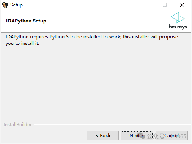Screen dimensions: 192x144
Task: Click the separator line beside InstallBuilder
Action: click(112, 124)
